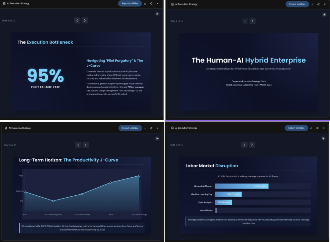Download the deck from Slide 5 panel

click(311, 128)
